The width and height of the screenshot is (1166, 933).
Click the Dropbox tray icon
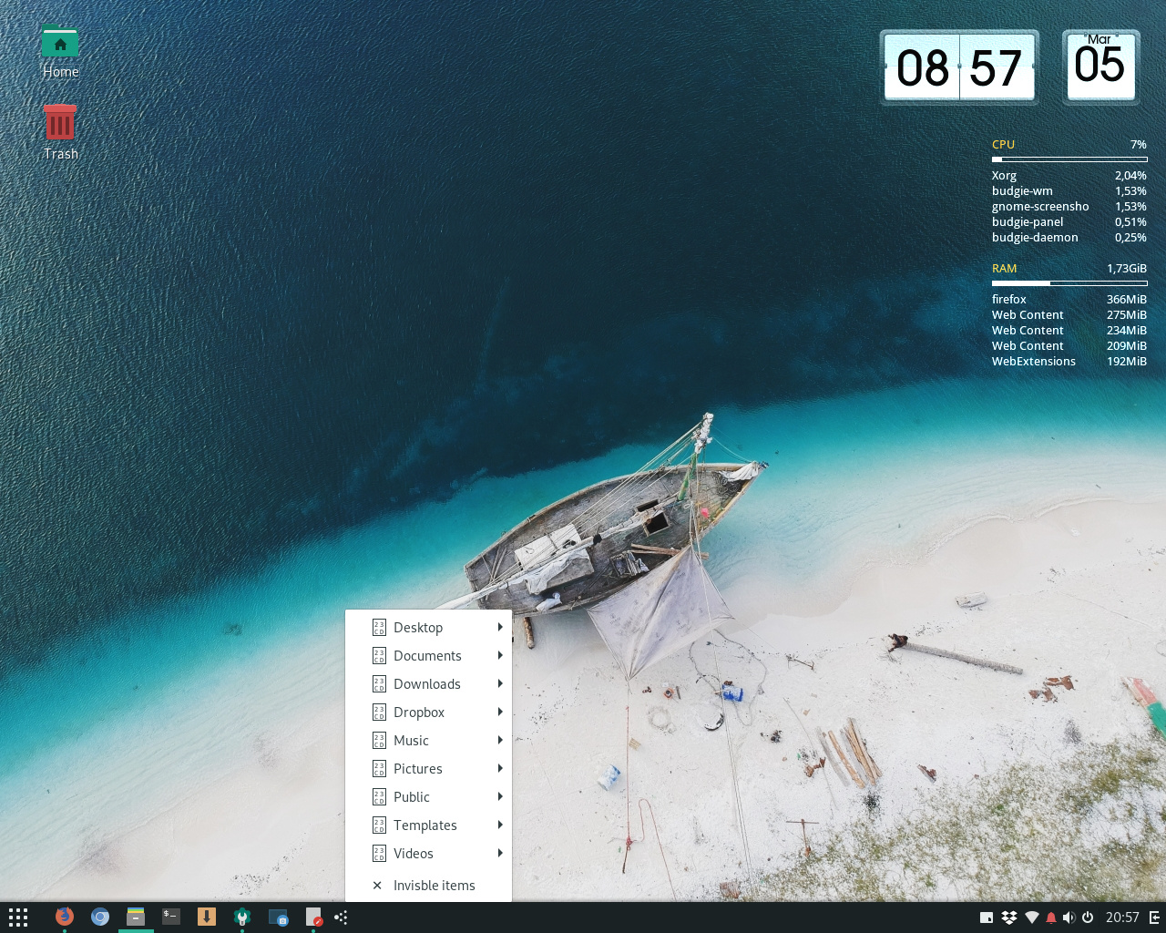1008,918
